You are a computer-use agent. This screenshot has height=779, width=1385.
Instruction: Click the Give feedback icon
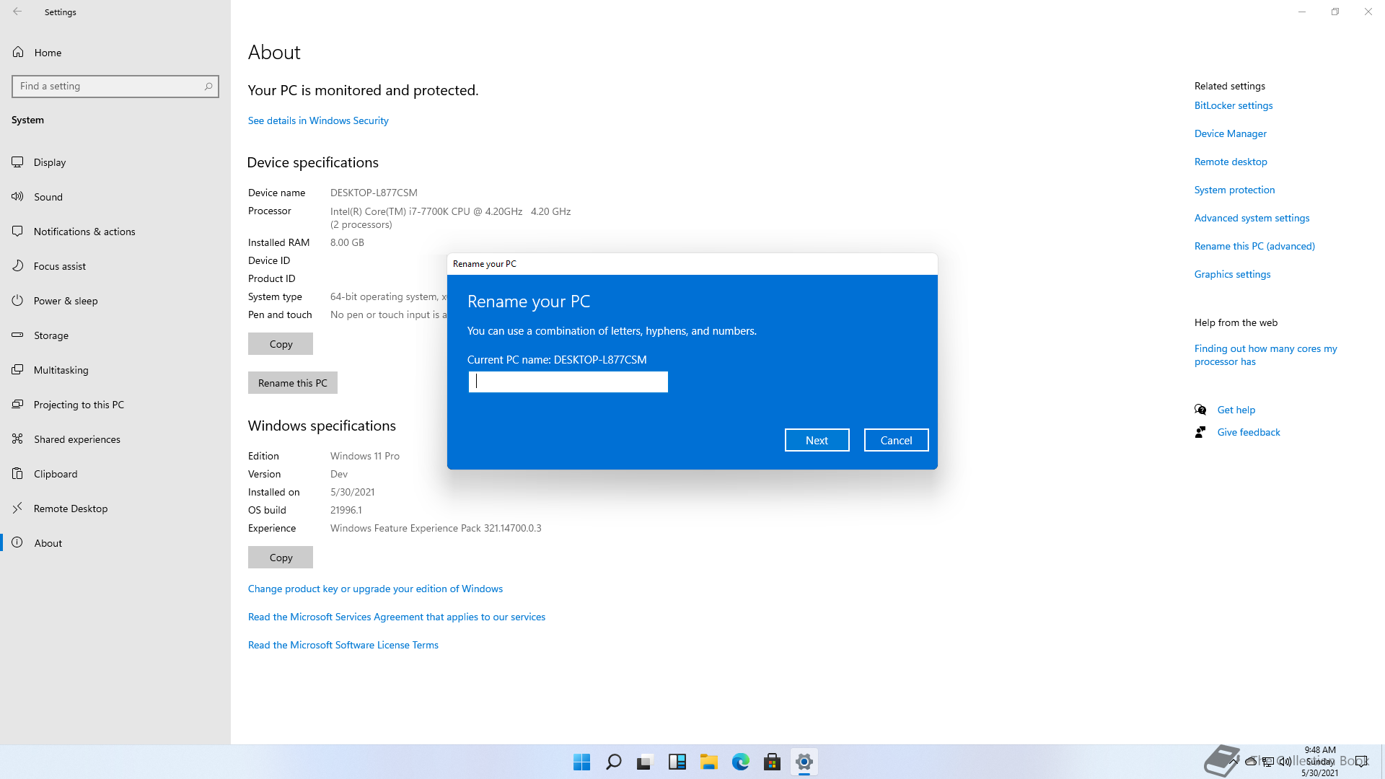pos(1200,432)
